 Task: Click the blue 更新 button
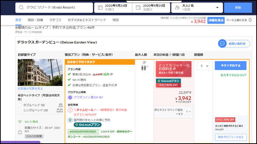238,8
